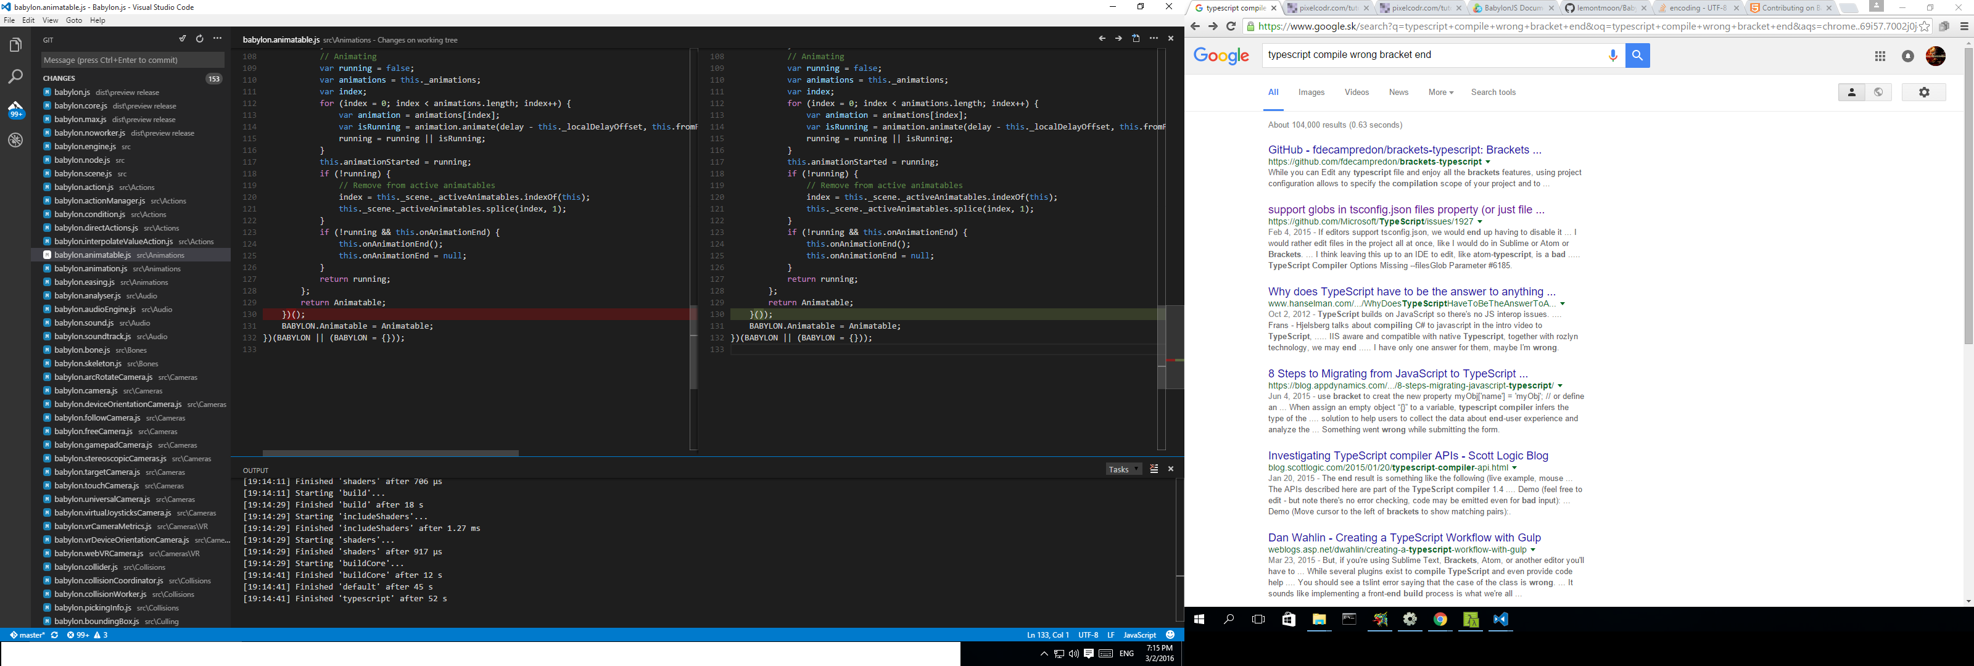The height and width of the screenshot is (666, 1974).
Task: Click the blue Google search button
Action: (x=1638, y=55)
